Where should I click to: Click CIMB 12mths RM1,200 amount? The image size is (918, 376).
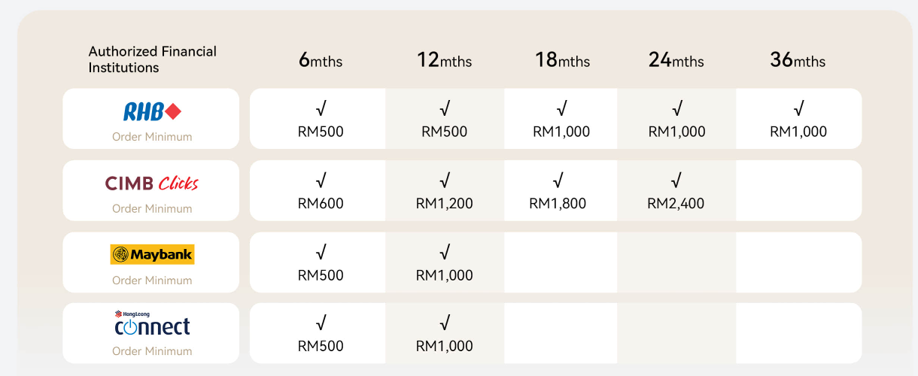[444, 203]
